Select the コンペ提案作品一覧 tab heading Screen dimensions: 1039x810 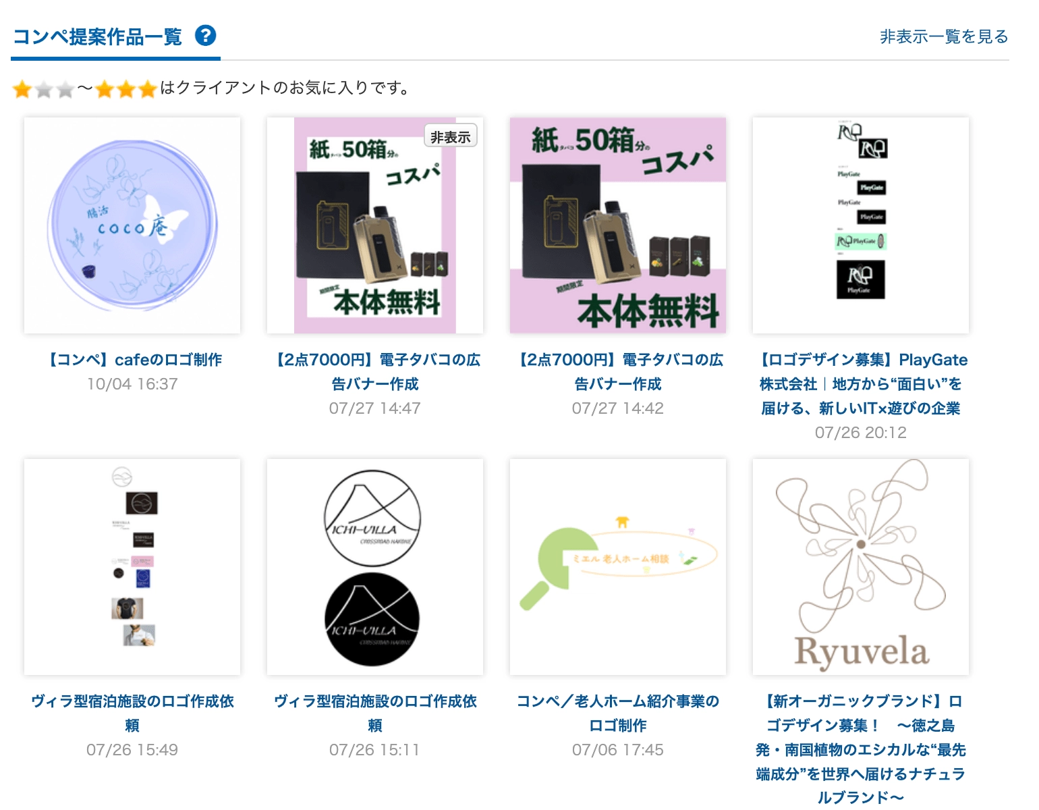pyautogui.click(x=97, y=36)
